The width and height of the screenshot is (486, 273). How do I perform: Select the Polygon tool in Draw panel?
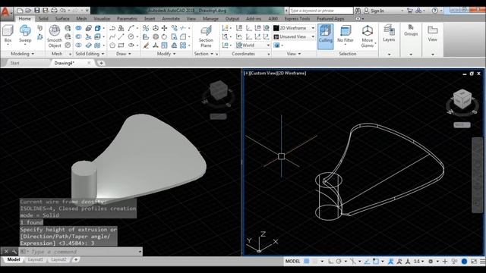point(112,45)
